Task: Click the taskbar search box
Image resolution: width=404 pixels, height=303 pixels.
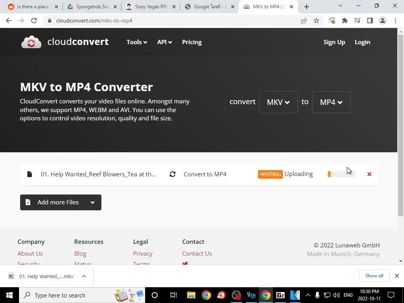Action: click(82, 295)
